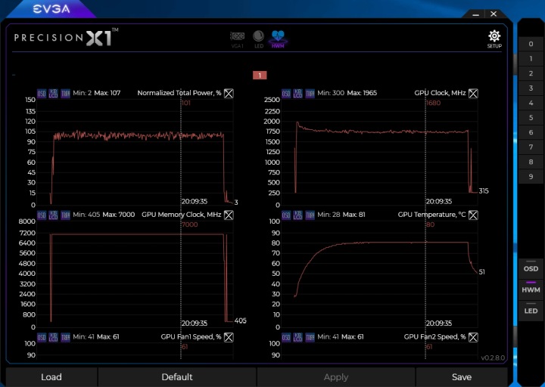Toggle OSD for GPU Memory Clock

[x=42, y=215]
